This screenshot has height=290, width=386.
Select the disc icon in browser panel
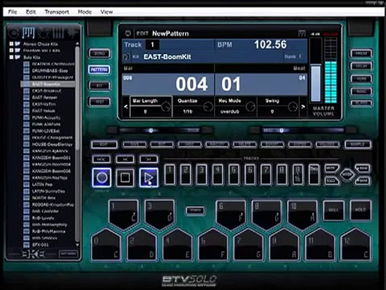pos(14,33)
